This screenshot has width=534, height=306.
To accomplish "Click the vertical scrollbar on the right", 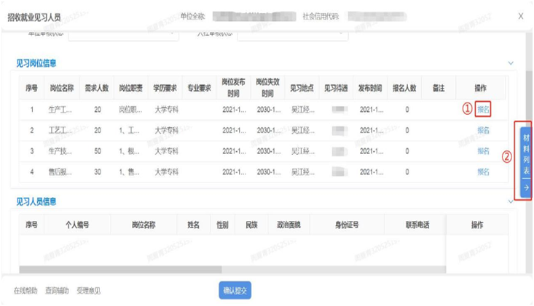I will pos(526,80).
